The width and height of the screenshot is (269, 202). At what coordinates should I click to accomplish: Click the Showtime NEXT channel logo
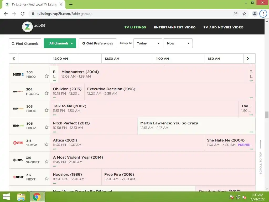click(x=18, y=177)
